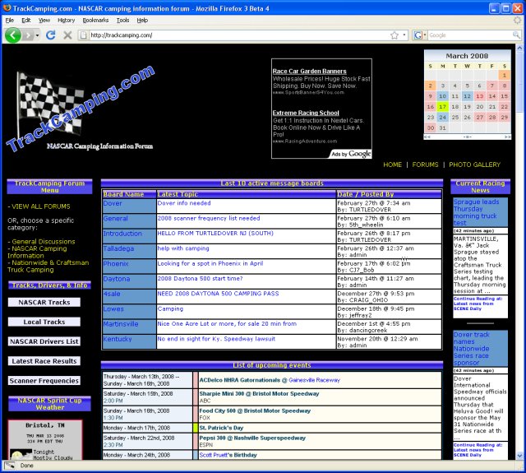This screenshot has width=526, height=473.
Task: Open Pepsi 300 @ Nashville Superspeedway event
Action: (252, 438)
